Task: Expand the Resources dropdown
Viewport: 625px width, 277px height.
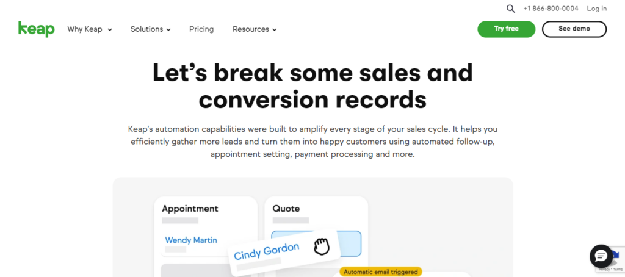Action: pos(255,29)
